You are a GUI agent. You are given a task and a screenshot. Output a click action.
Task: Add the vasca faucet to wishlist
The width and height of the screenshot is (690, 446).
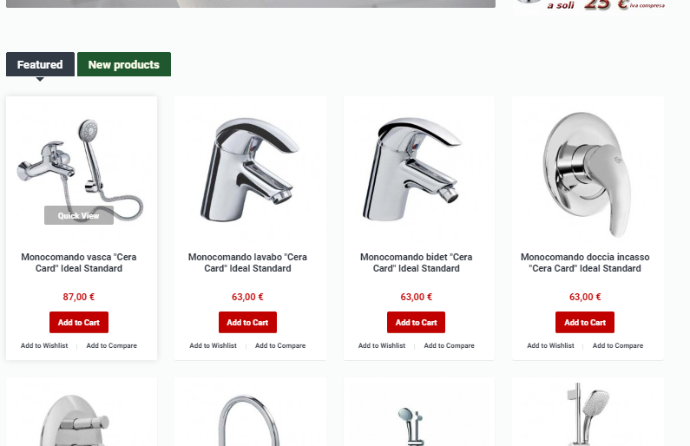(44, 345)
